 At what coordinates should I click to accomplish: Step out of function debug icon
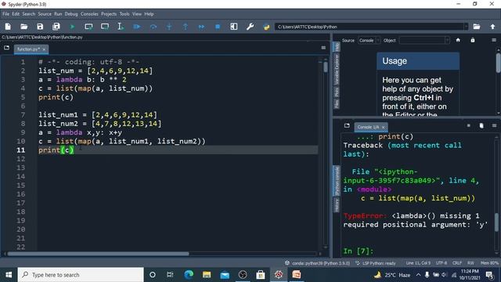click(x=186, y=27)
